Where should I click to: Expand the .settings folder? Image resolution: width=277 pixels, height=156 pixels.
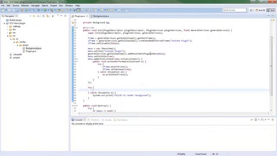[x=8, y=26]
